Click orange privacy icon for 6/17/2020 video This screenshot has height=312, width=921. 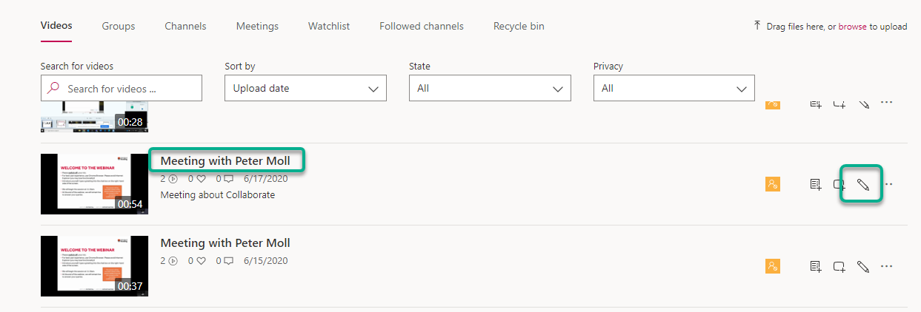pos(772,184)
